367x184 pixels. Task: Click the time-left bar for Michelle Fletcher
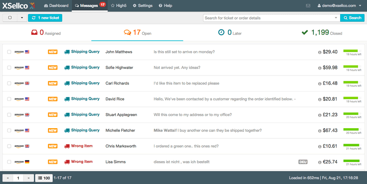point(352,129)
